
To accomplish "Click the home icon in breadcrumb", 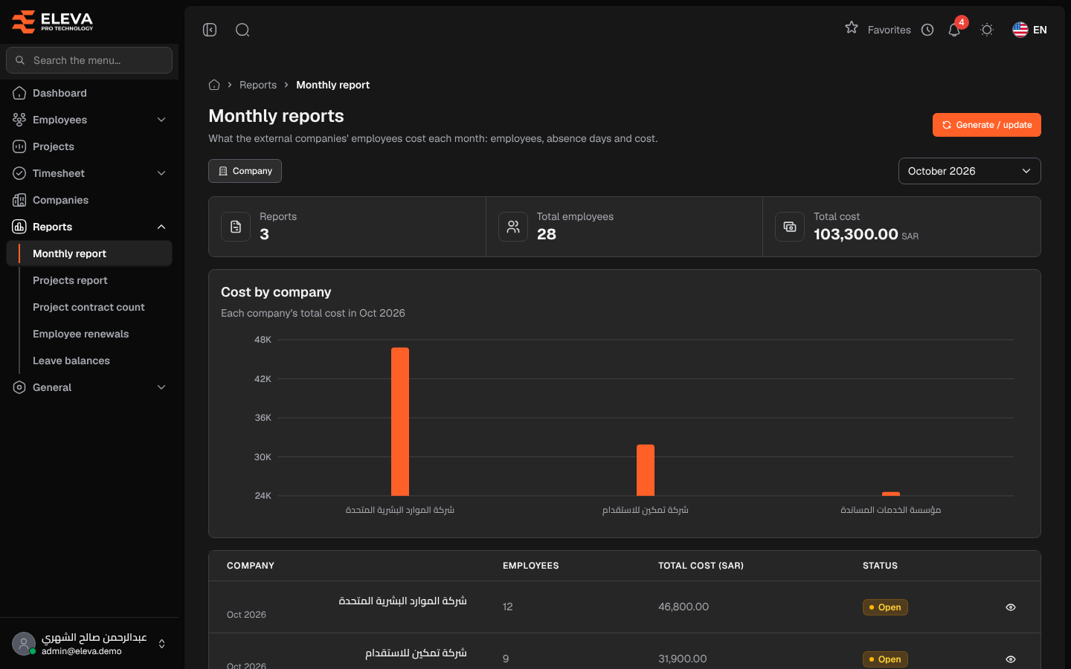I will coord(214,85).
